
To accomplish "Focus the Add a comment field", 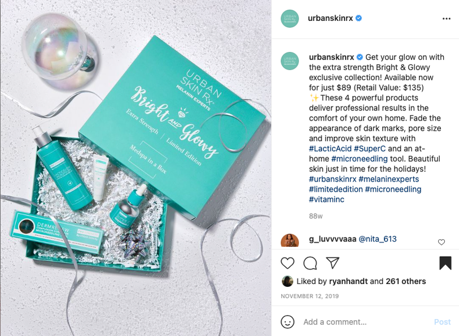I will pyautogui.click(x=366, y=322).
